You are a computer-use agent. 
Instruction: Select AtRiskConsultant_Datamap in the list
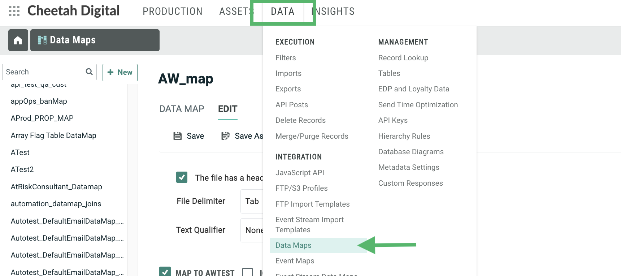pyautogui.click(x=56, y=187)
